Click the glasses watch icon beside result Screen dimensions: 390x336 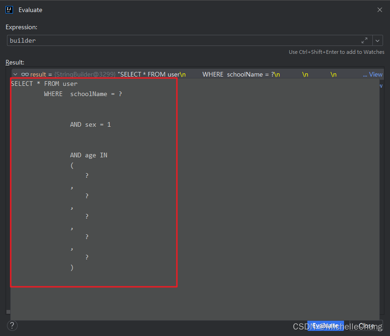tap(25, 74)
